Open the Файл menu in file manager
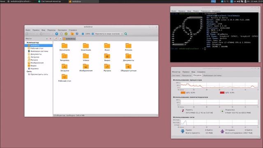Screen dimensions: 263x148 tap(28, 30)
